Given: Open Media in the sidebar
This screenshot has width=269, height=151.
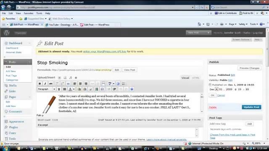Looking at the screenshot, I should coord(13,86).
